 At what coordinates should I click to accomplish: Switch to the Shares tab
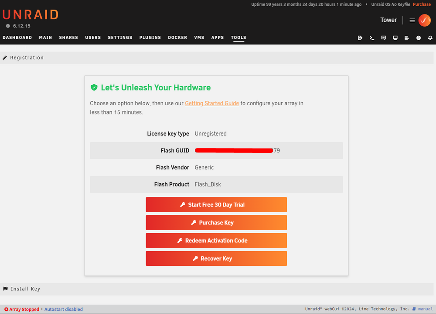coord(68,38)
